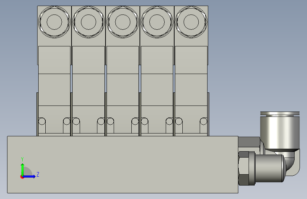Click the Z letter of the axis triad
The height and width of the screenshot is (199, 307).
[38, 174]
